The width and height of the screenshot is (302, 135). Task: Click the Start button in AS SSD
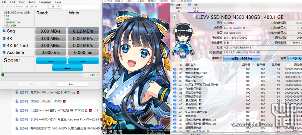(x=33, y=84)
